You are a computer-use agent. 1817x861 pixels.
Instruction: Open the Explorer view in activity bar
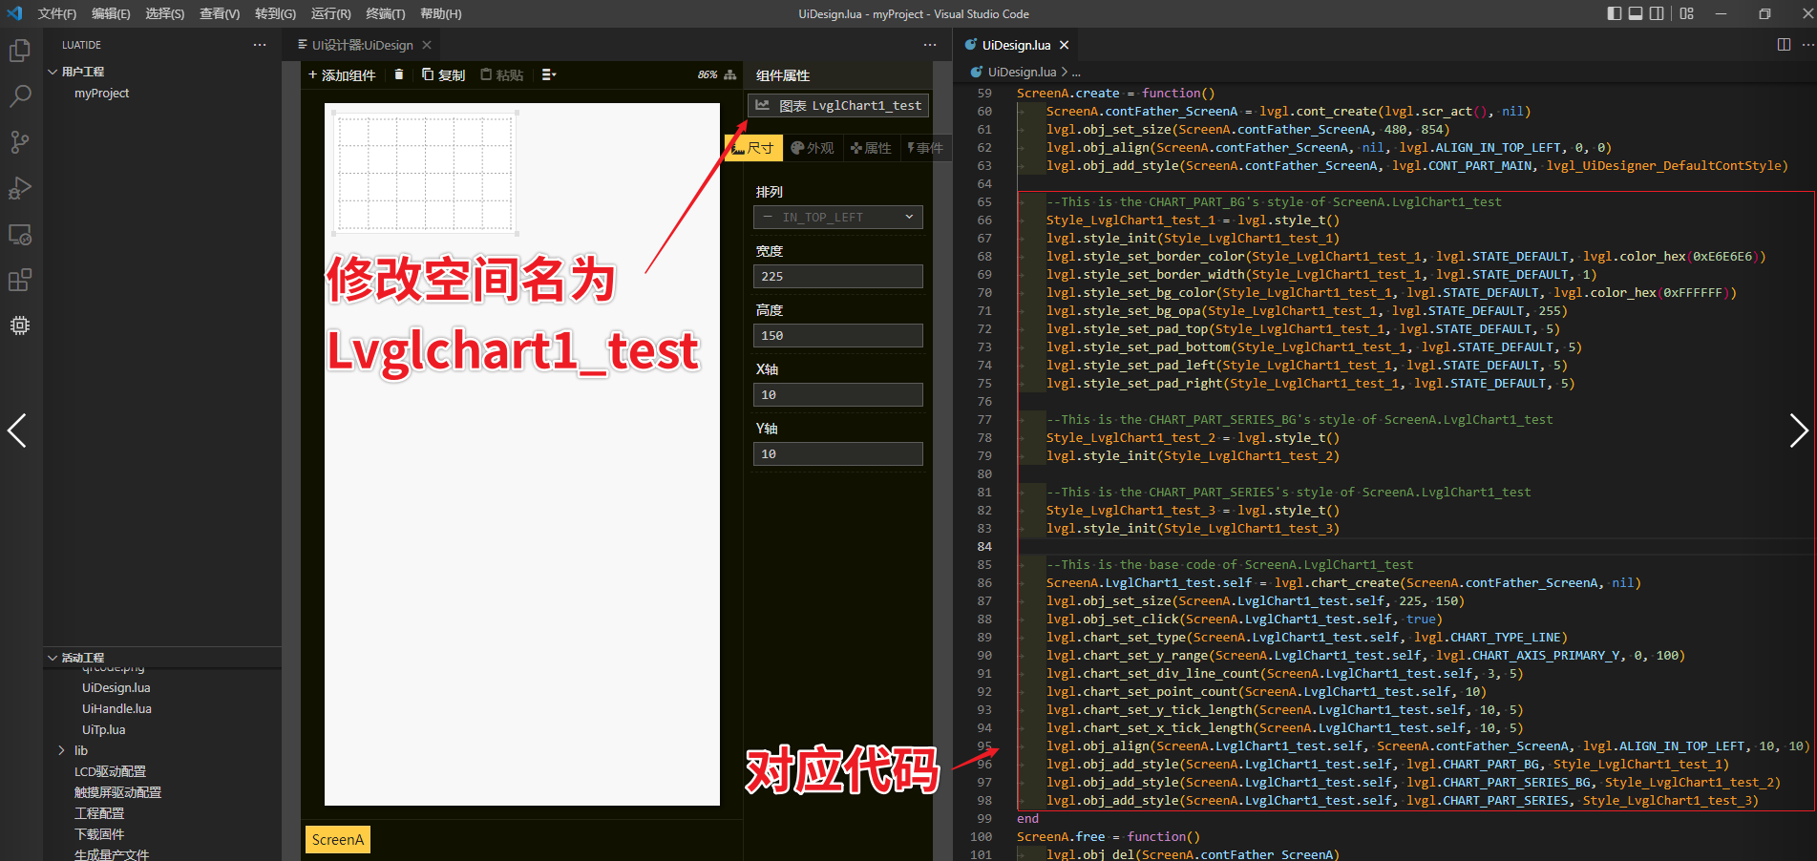[x=20, y=51]
